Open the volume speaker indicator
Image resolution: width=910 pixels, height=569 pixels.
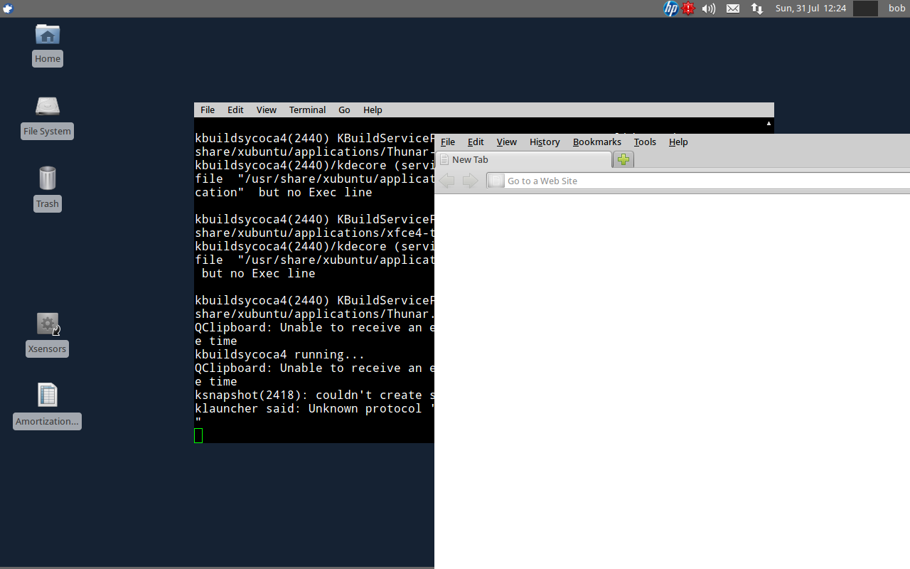pyautogui.click(x=709, y=9)
